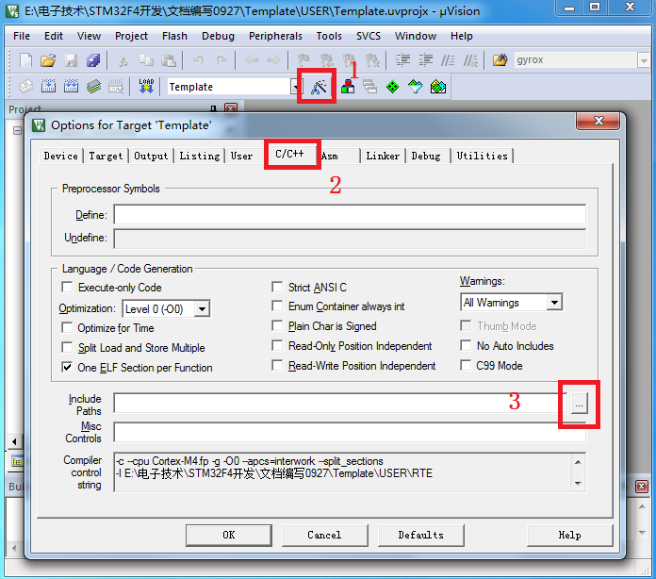The height and width of the screenshot is (579, 656).
Task: Browse Include Paths with ellipsis button
Action: [x=579, y=404]
